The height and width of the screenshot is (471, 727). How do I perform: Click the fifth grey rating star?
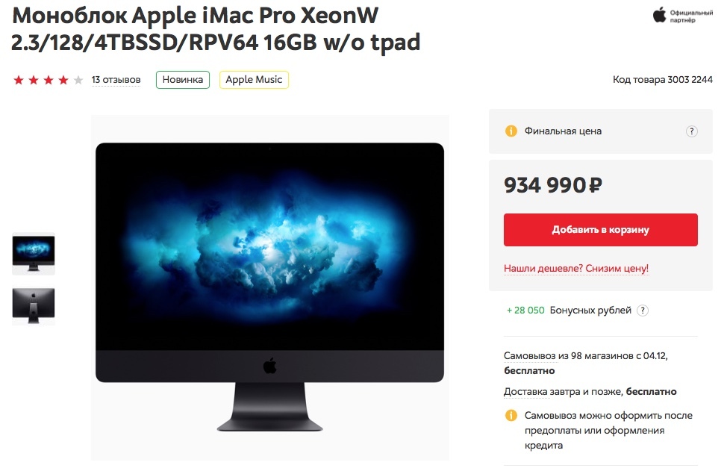[78, 80]
